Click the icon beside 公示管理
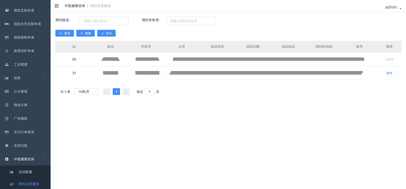The height and width of the screenshot is (189, 406). [7, 92]
